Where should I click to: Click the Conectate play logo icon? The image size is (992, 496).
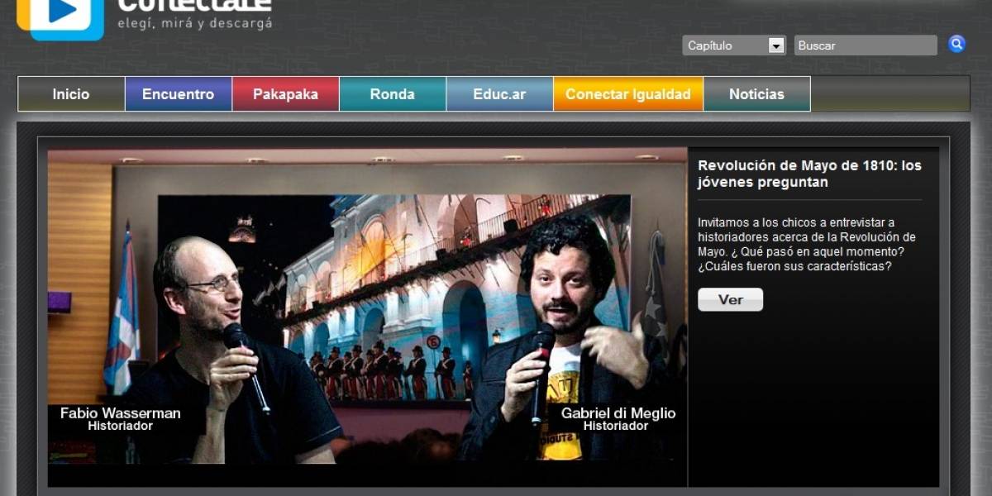point(60,18)
